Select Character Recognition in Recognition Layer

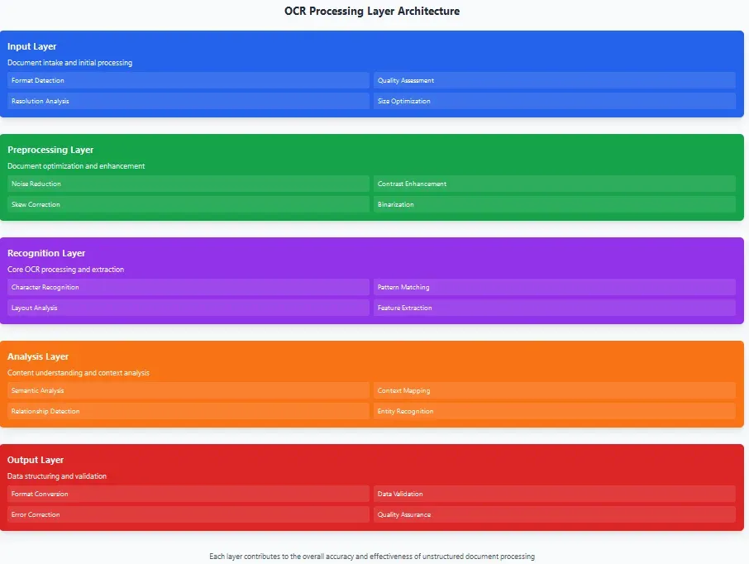[187, 287]
